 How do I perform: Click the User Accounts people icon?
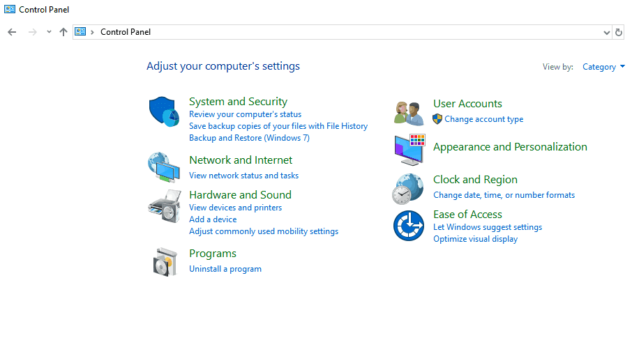[x=409, y=111]
